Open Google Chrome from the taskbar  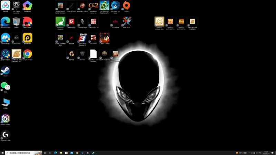point(77,153)
